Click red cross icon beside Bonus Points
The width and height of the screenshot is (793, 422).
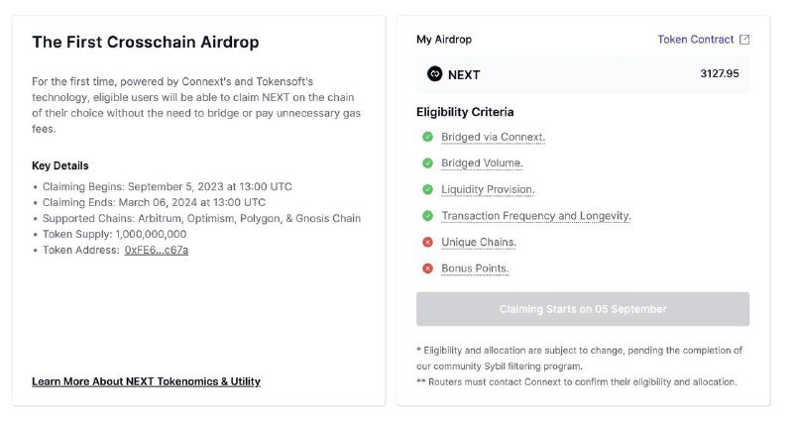coord(428,267)
